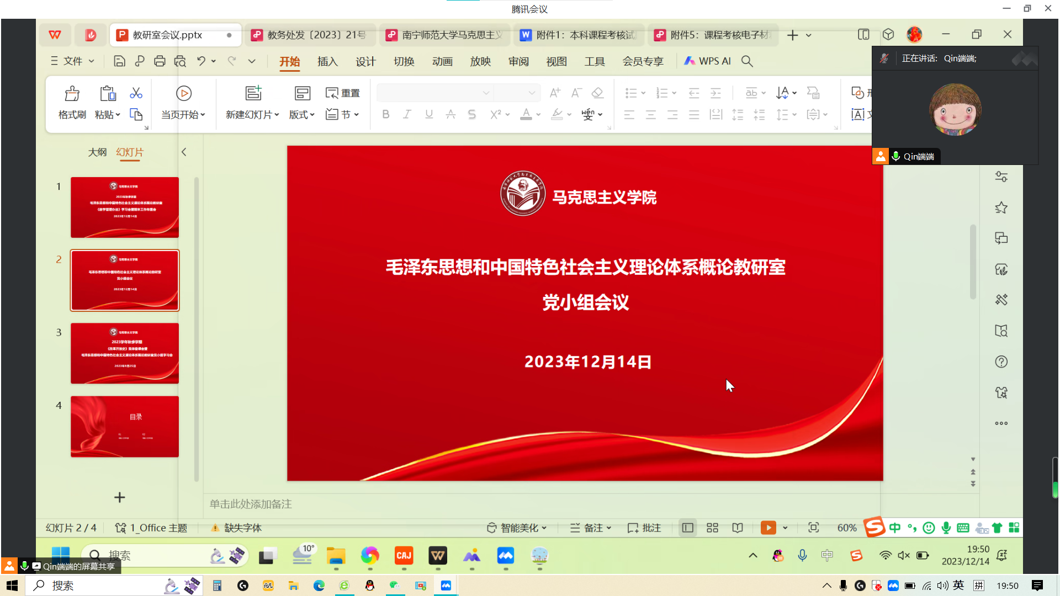The height and width of the screenshot is (596, 1060).
Task: Click the search magnifier beside WPS AI
Action: (747, 61)
